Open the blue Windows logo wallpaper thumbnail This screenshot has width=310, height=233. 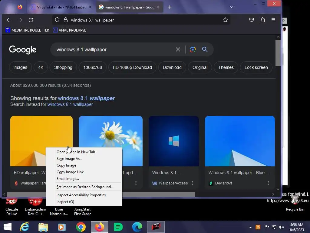(x=174, y=141)
